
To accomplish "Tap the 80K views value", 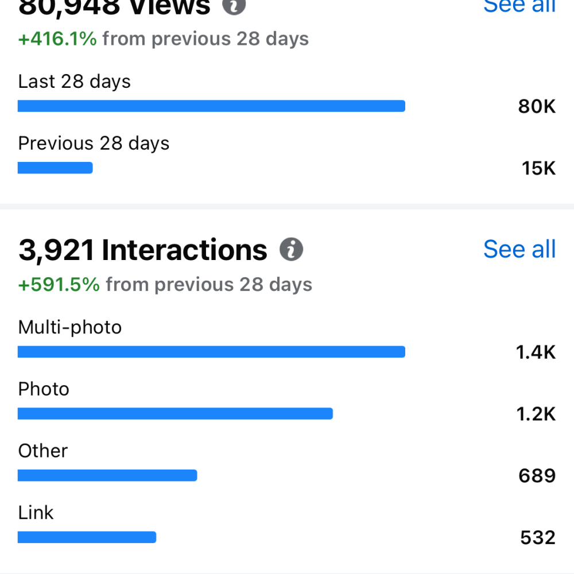I will [537, 107].
